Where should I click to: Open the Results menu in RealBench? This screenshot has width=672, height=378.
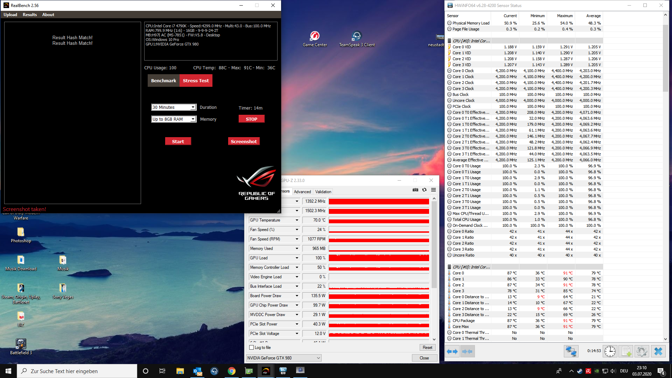(30, 15)
